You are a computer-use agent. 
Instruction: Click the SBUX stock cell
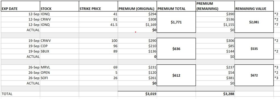tap(59, 52)
